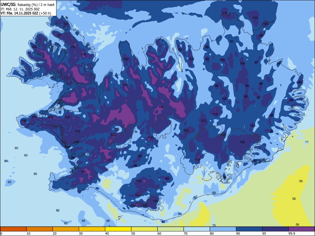Click the 'IT: Mið. 12. 11. 2025 00Z' line
This screenshot has height=236, width=315.
[x=20, y=9]
